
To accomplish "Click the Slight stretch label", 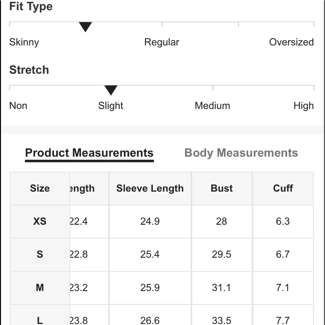I will (x=111, y=106).
